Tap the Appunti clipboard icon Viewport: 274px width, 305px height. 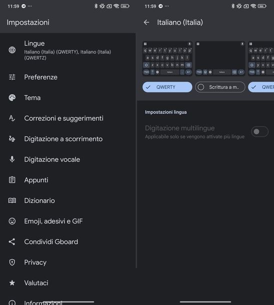(12, 180)
